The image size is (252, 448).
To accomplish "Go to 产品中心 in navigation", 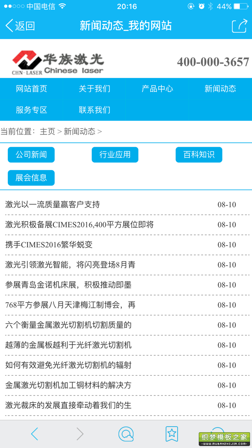I will [157, 89].
